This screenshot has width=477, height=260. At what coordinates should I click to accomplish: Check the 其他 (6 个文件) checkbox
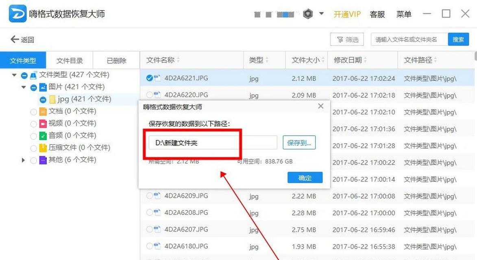pos(34,160)
